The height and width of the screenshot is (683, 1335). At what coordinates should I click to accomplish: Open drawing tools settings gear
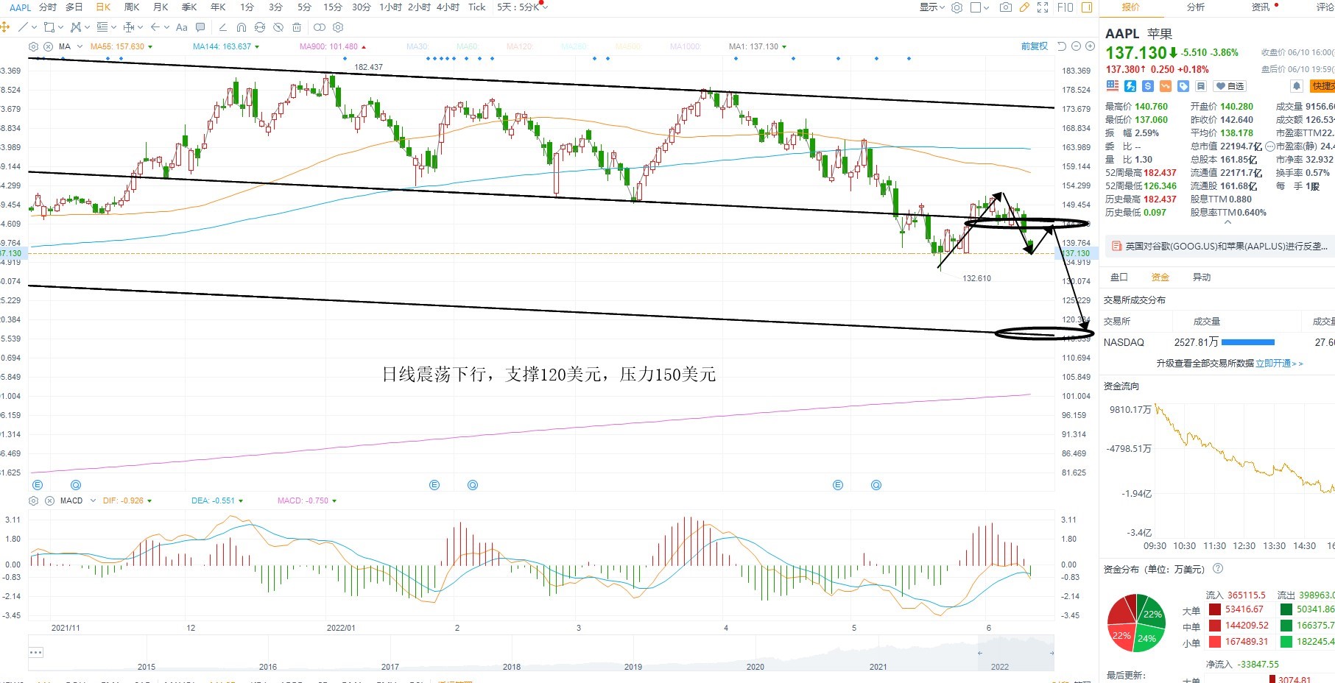pyautogui.click(x=338, y=27)
